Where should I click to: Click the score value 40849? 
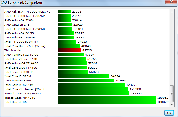[x=86, y=46]
